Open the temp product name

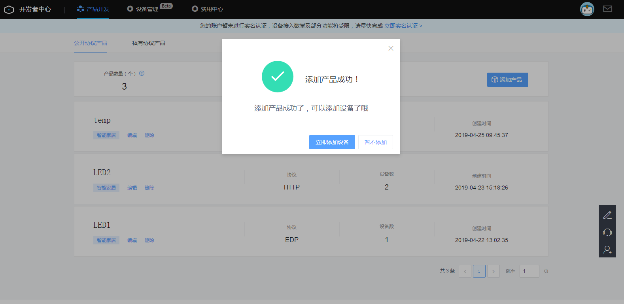tap(102, 120)
